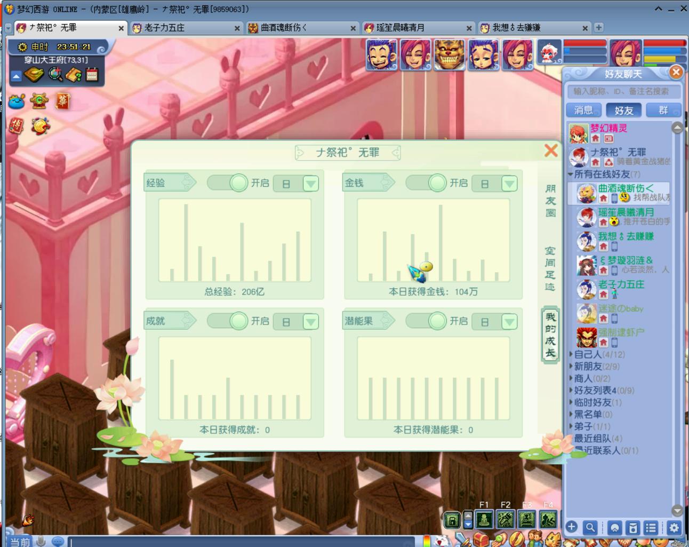The height and width of the screenshot is (547, 689).
Task: Click the gold coin event icon
Action: pyautogui.click(x=40, y=125)
